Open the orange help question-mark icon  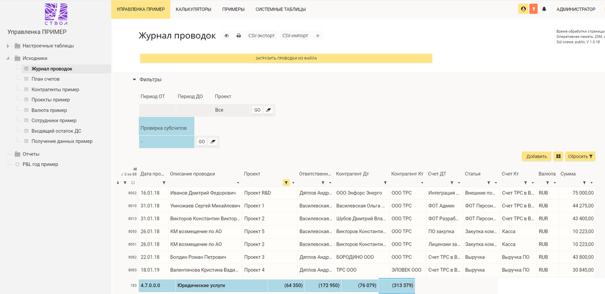533,9
